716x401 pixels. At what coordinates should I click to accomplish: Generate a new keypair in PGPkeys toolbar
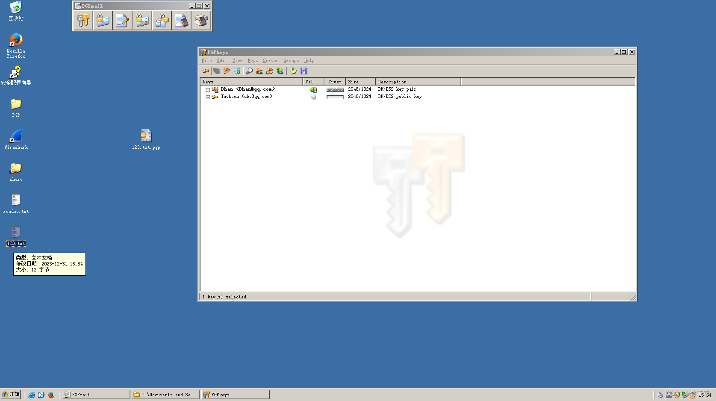click(206, 71)
